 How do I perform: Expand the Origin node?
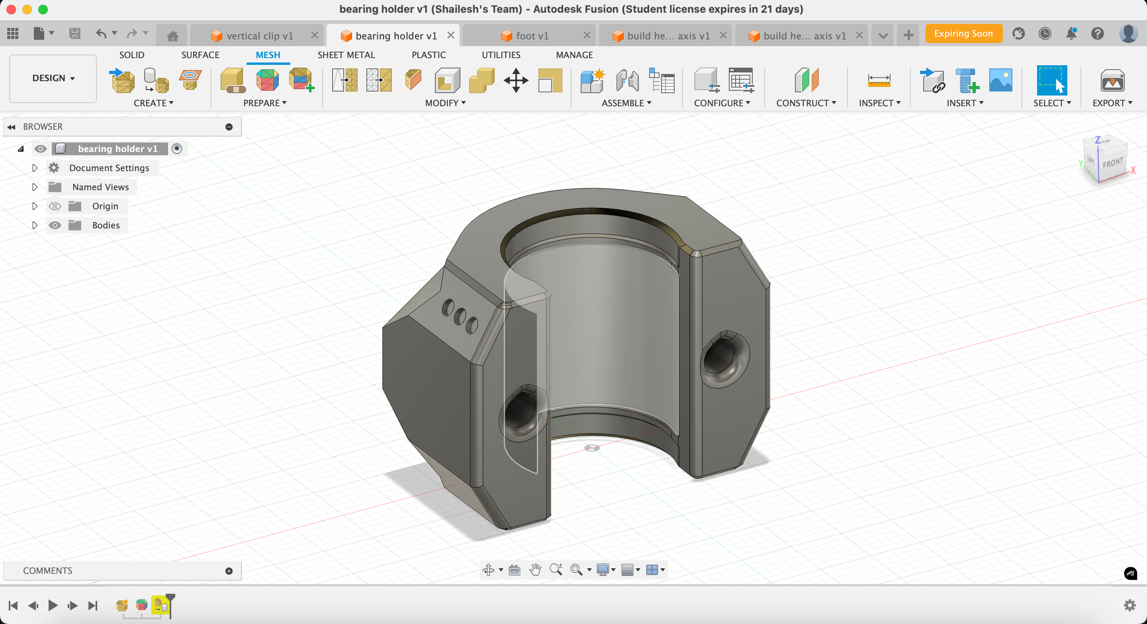click(x=34, y=206)
